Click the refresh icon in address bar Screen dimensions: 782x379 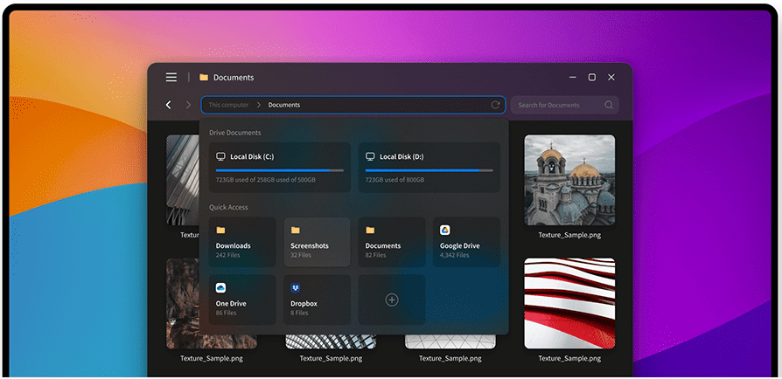(495, 105)
